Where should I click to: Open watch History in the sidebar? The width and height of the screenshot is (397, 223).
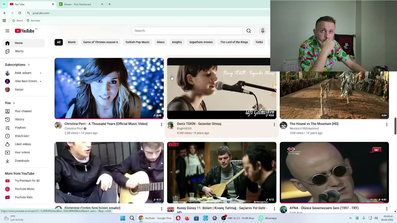(x=24, y=119)
